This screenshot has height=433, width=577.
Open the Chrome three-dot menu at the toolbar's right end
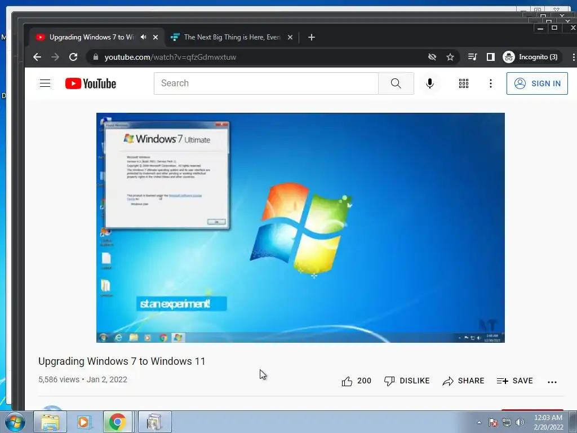(573, 57)
